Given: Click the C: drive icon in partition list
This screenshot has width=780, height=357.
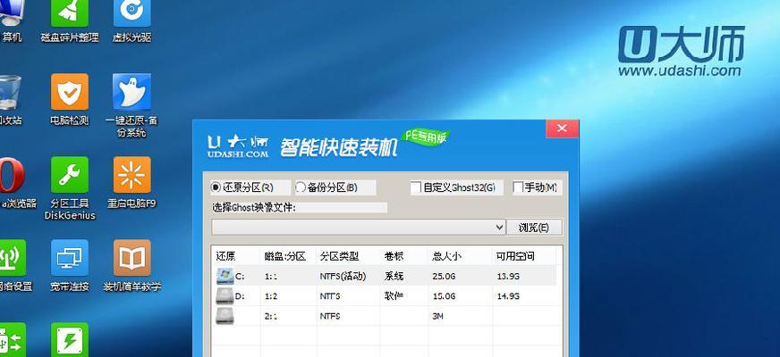Looking at the screenshot, I should 225,276.
